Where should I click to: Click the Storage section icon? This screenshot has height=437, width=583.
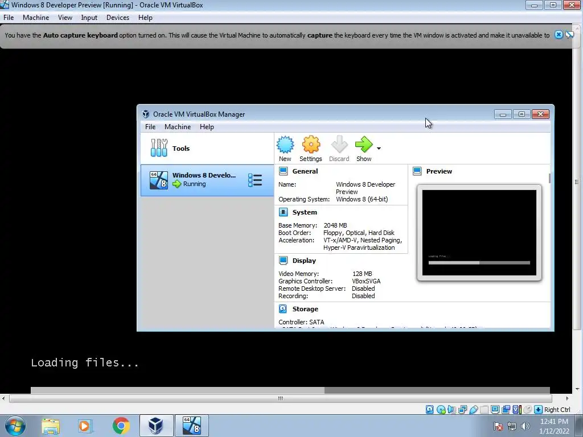coord(284,309)
